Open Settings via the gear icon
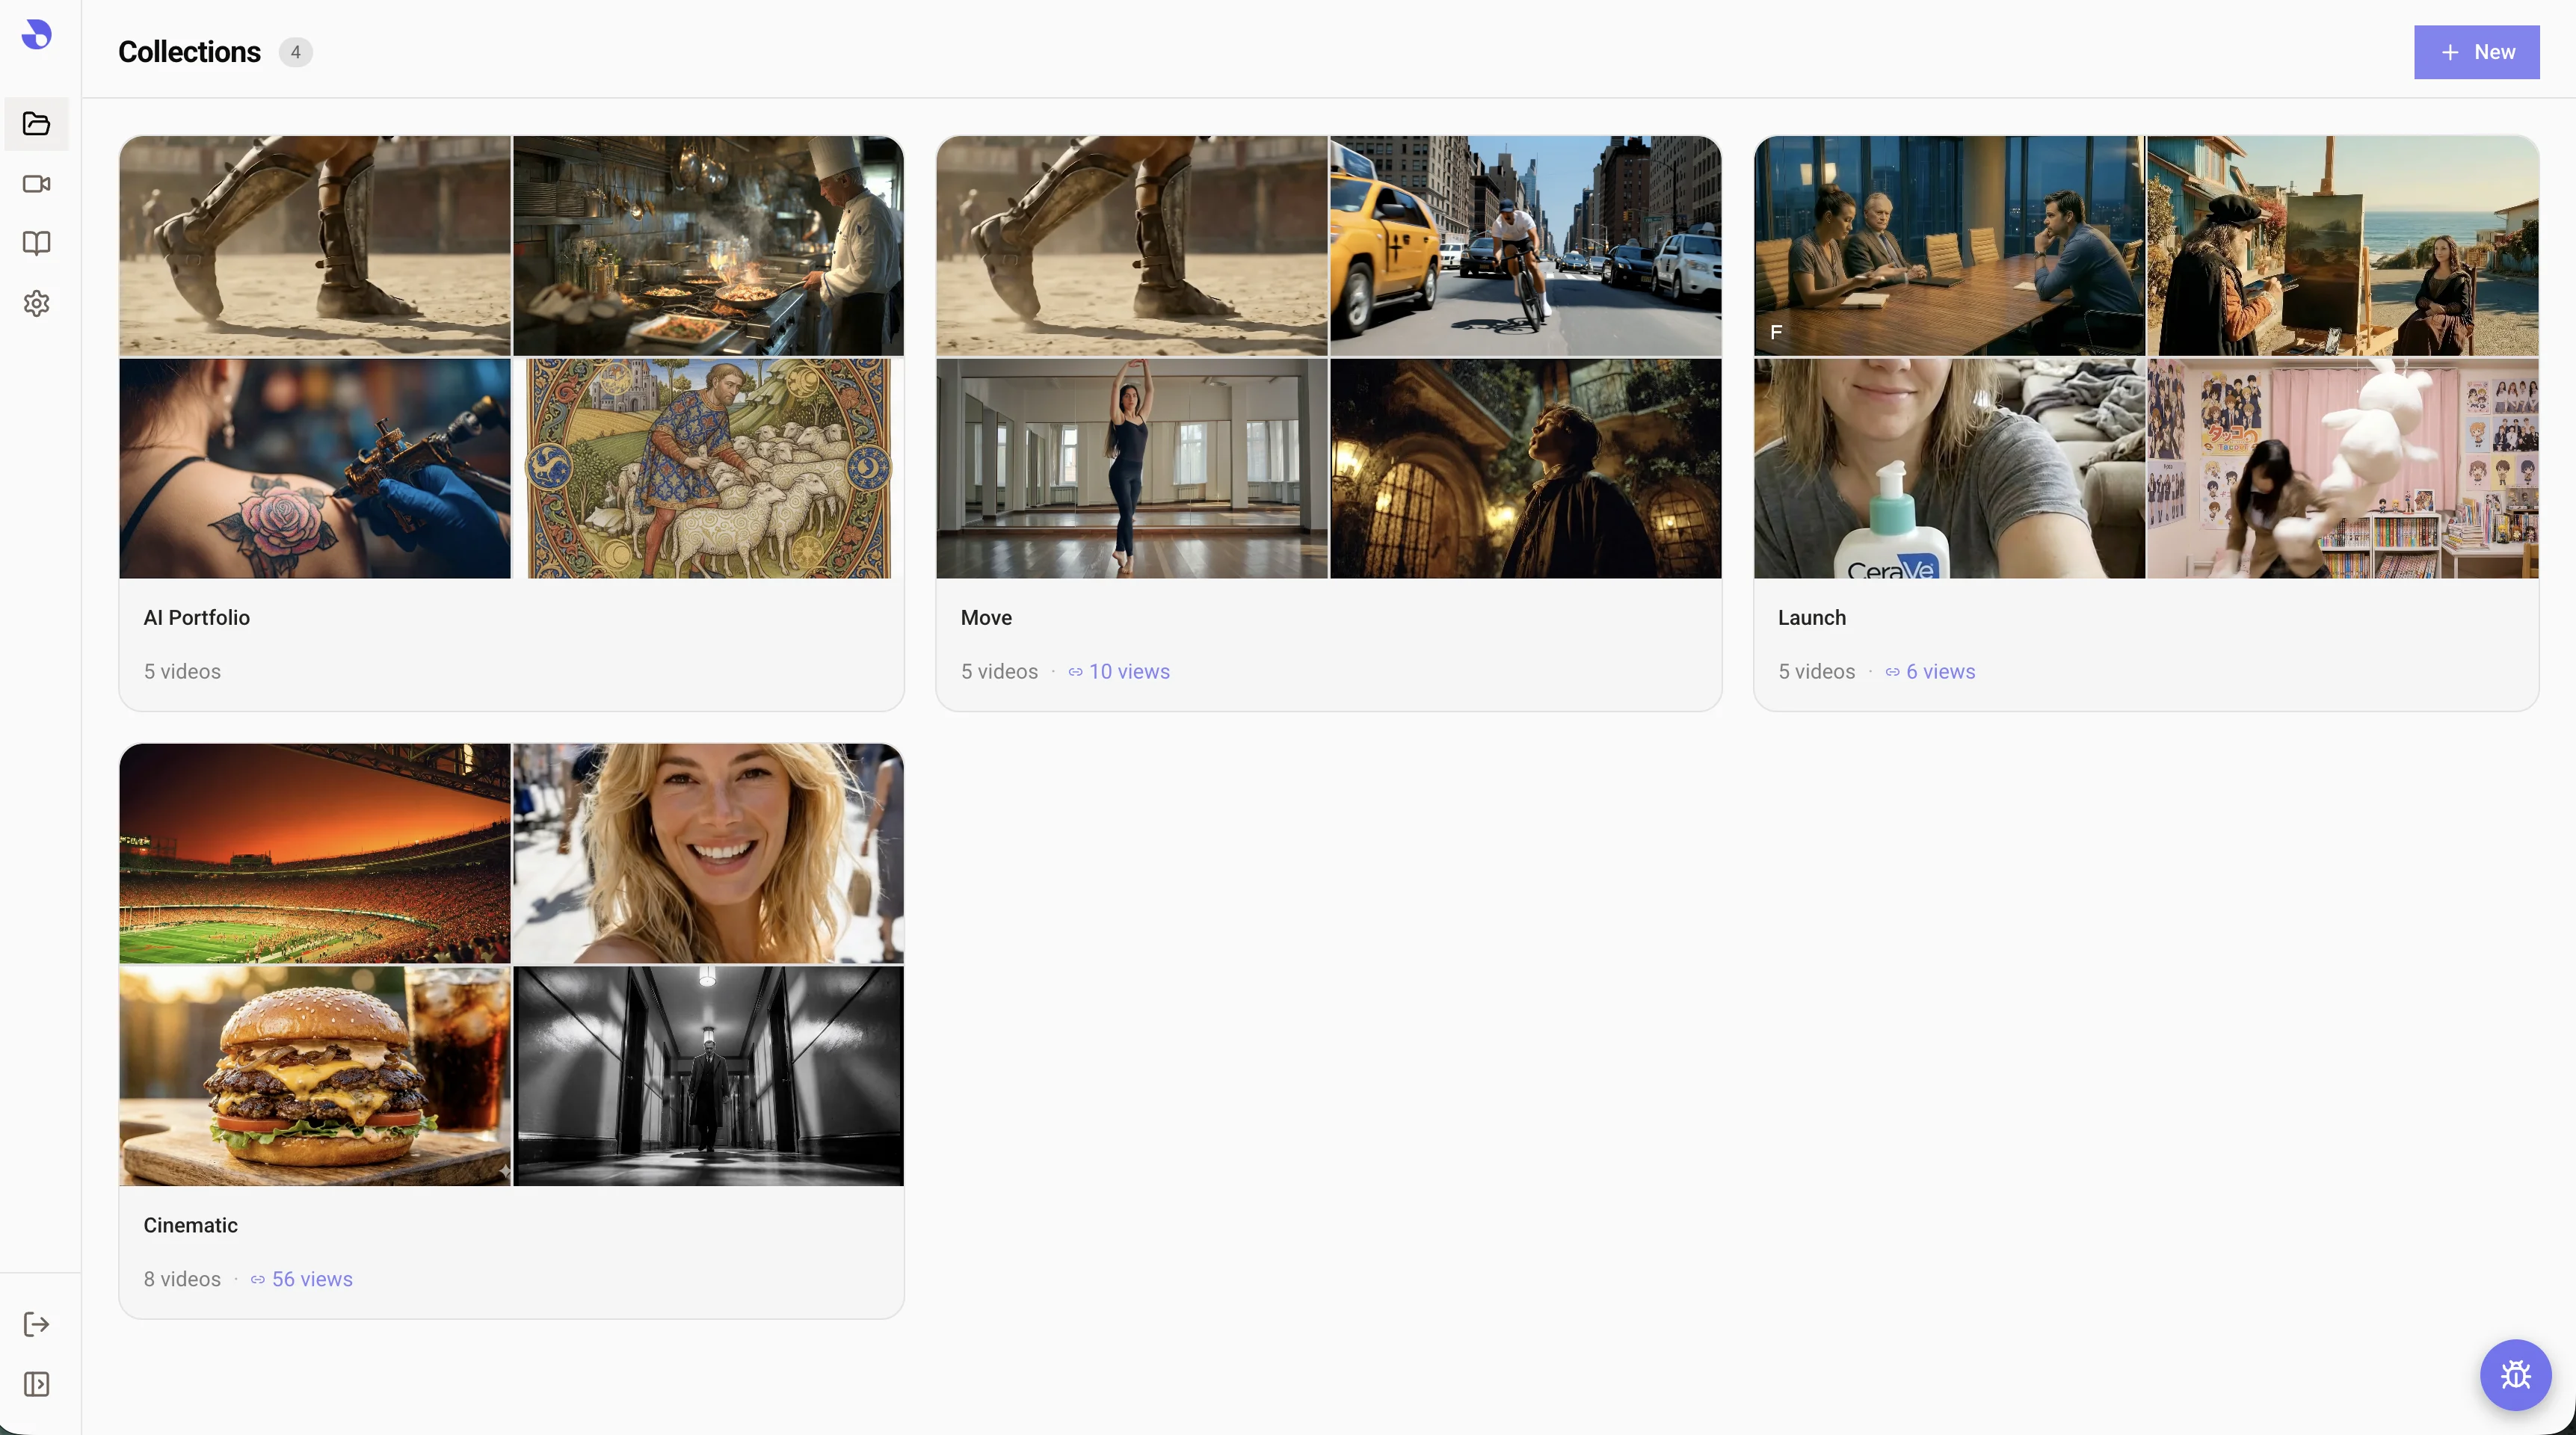Screen dimensions: 2576x1435 point(37,303)
